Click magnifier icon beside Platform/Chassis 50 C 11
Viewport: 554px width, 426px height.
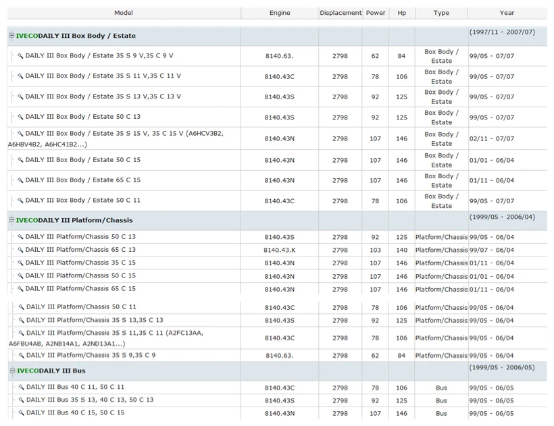point(22,307)
